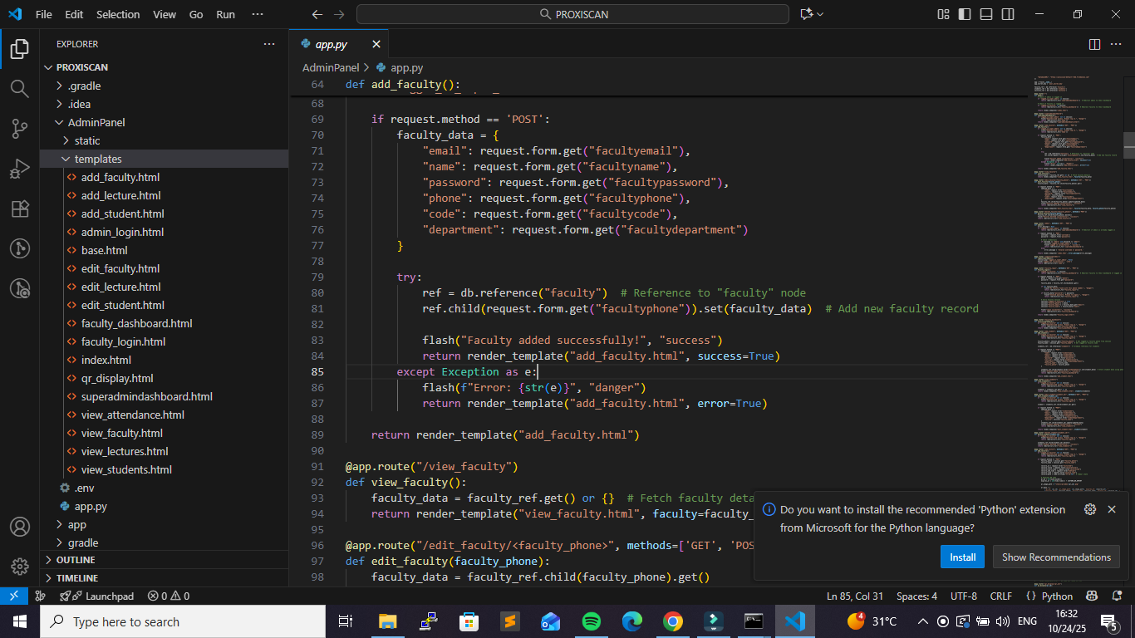Expand the .gradle folder
The width and height of the screenshot is (1135, 638).
pyautogui.click(x=84, y=86)
